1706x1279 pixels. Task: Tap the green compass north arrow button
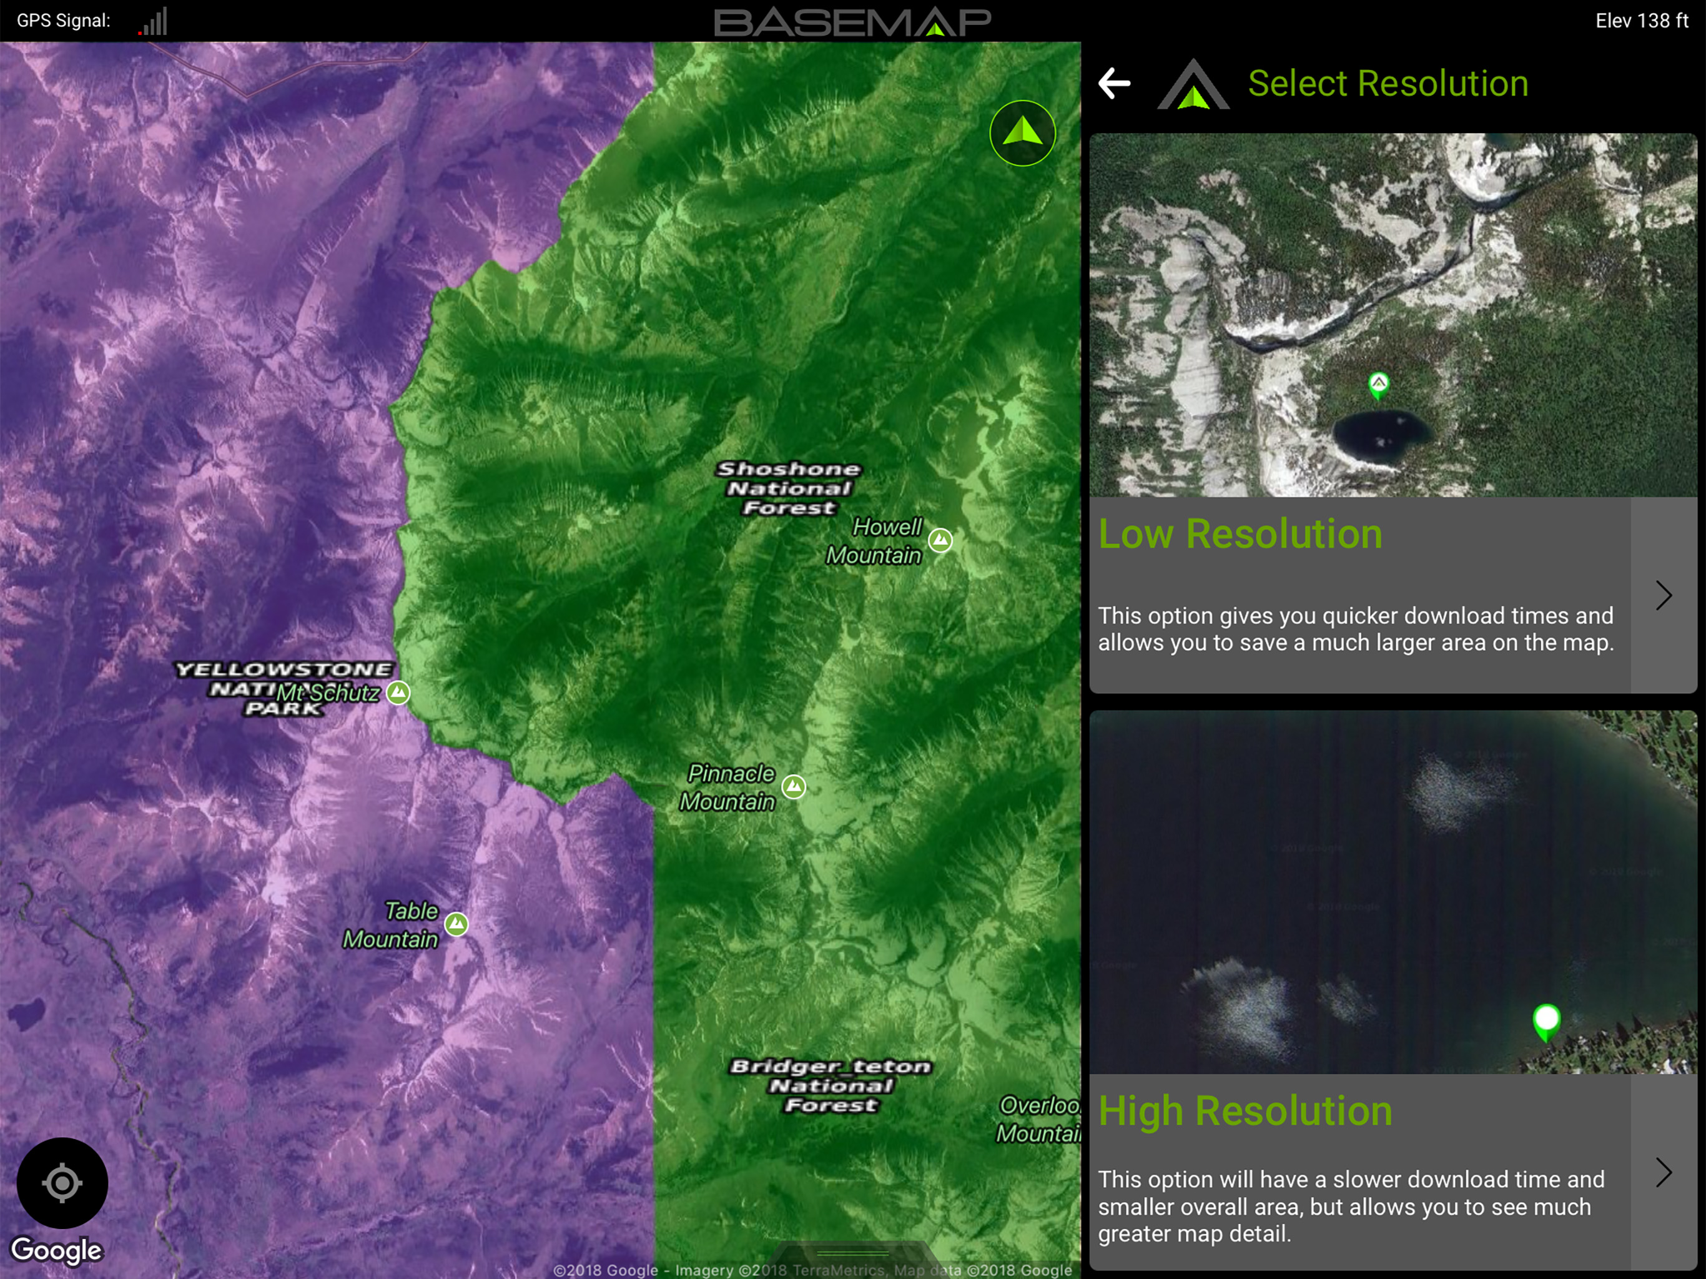pyautogui.click(x=1023, y=132)
